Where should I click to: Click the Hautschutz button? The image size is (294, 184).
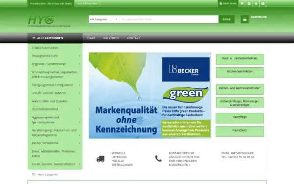(x=240, y=131)
